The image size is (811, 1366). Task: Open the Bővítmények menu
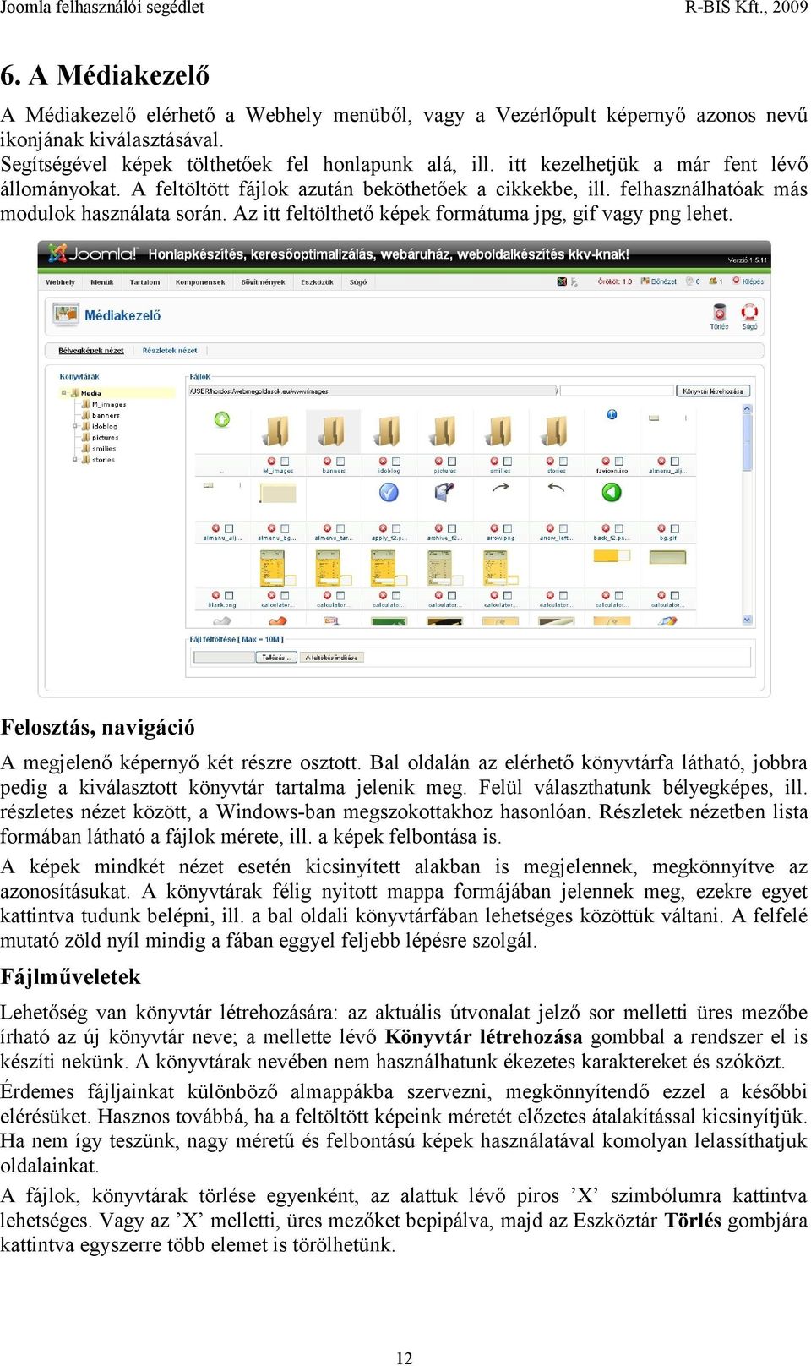coord(263,281)
